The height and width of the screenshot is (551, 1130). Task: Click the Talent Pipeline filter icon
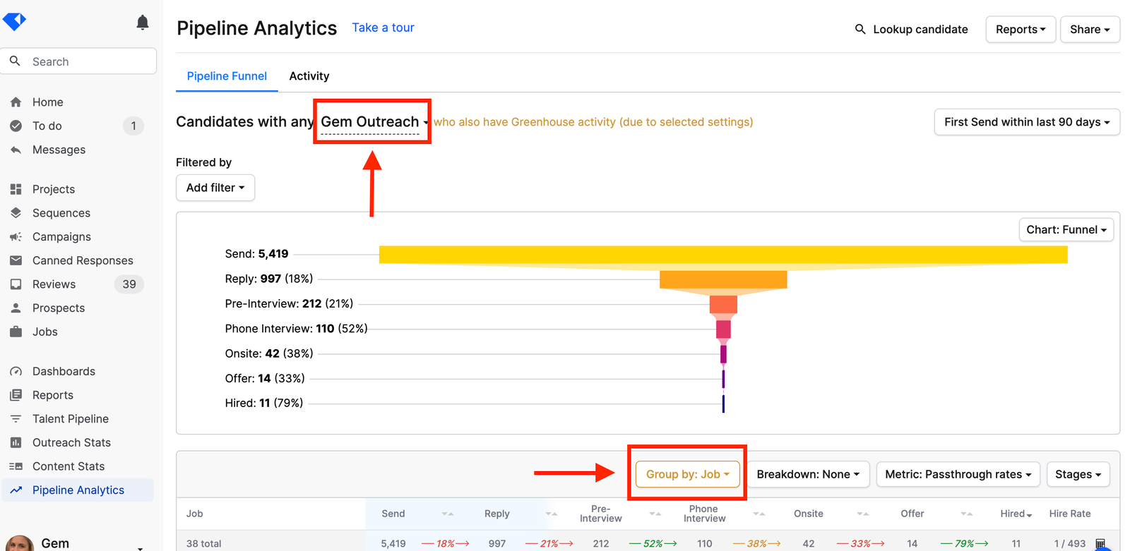pos(16,419)
